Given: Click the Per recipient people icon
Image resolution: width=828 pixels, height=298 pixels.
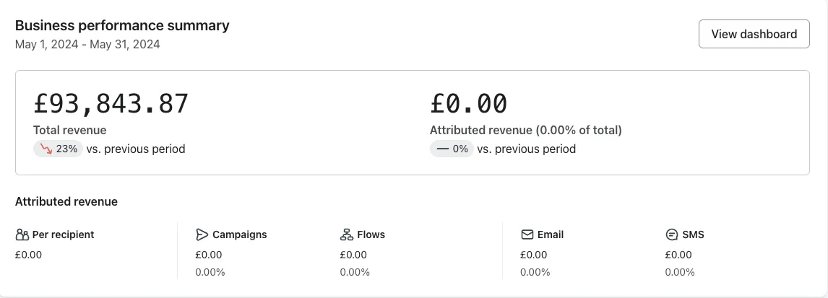Looking at the screenshot, I should tap(22, 235).
